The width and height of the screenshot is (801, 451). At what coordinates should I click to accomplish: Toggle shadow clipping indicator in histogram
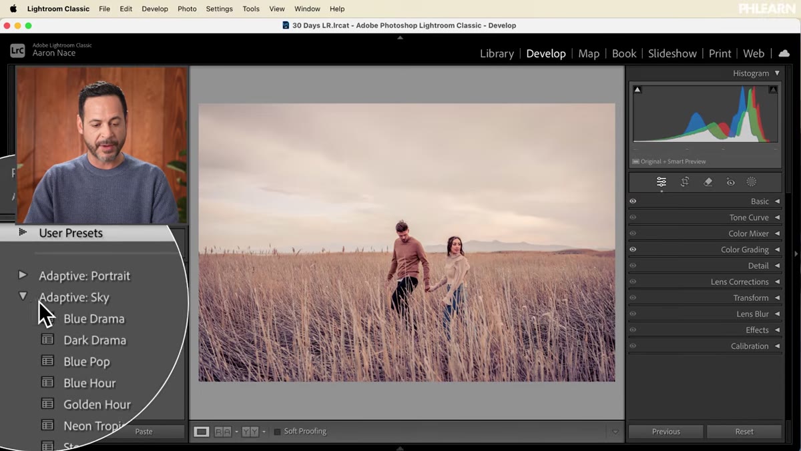(x=637, y=89)
